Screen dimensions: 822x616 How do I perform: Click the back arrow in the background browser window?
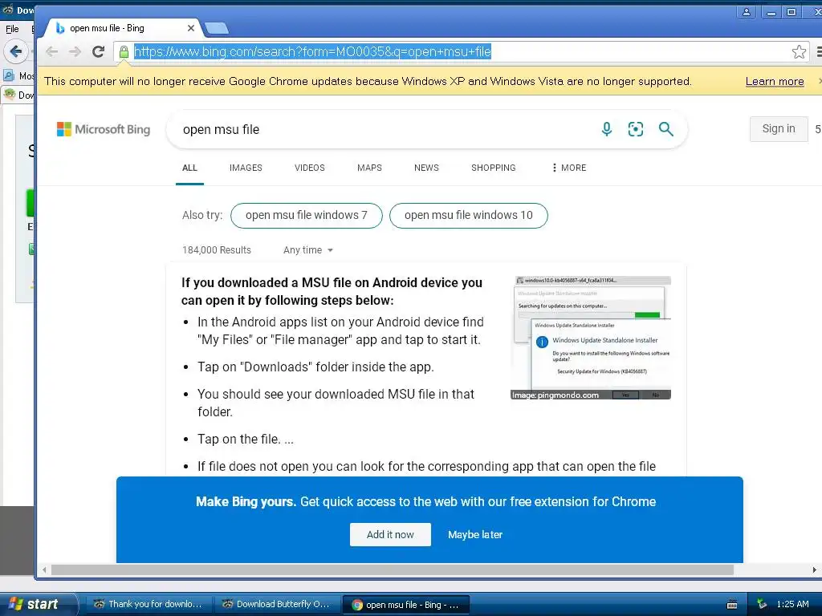point(15,51)
